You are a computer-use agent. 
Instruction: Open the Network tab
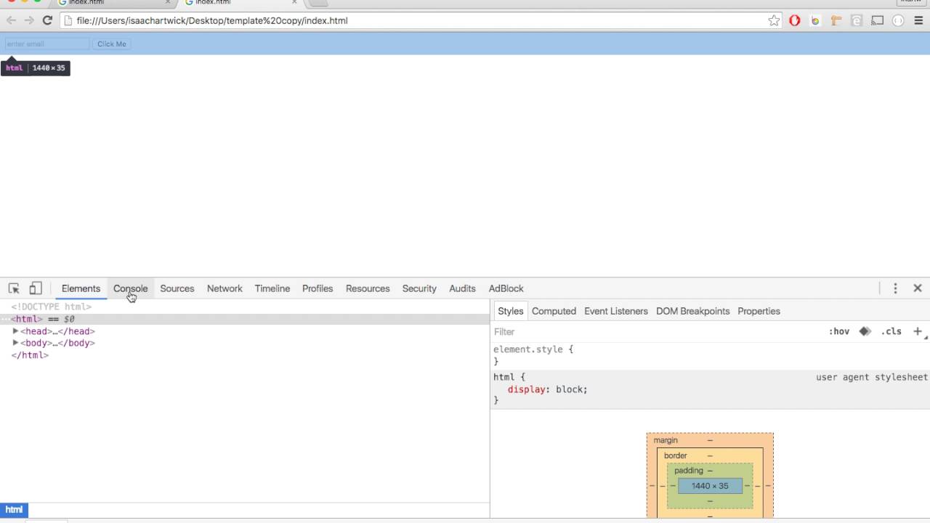(x=225, y=288)
